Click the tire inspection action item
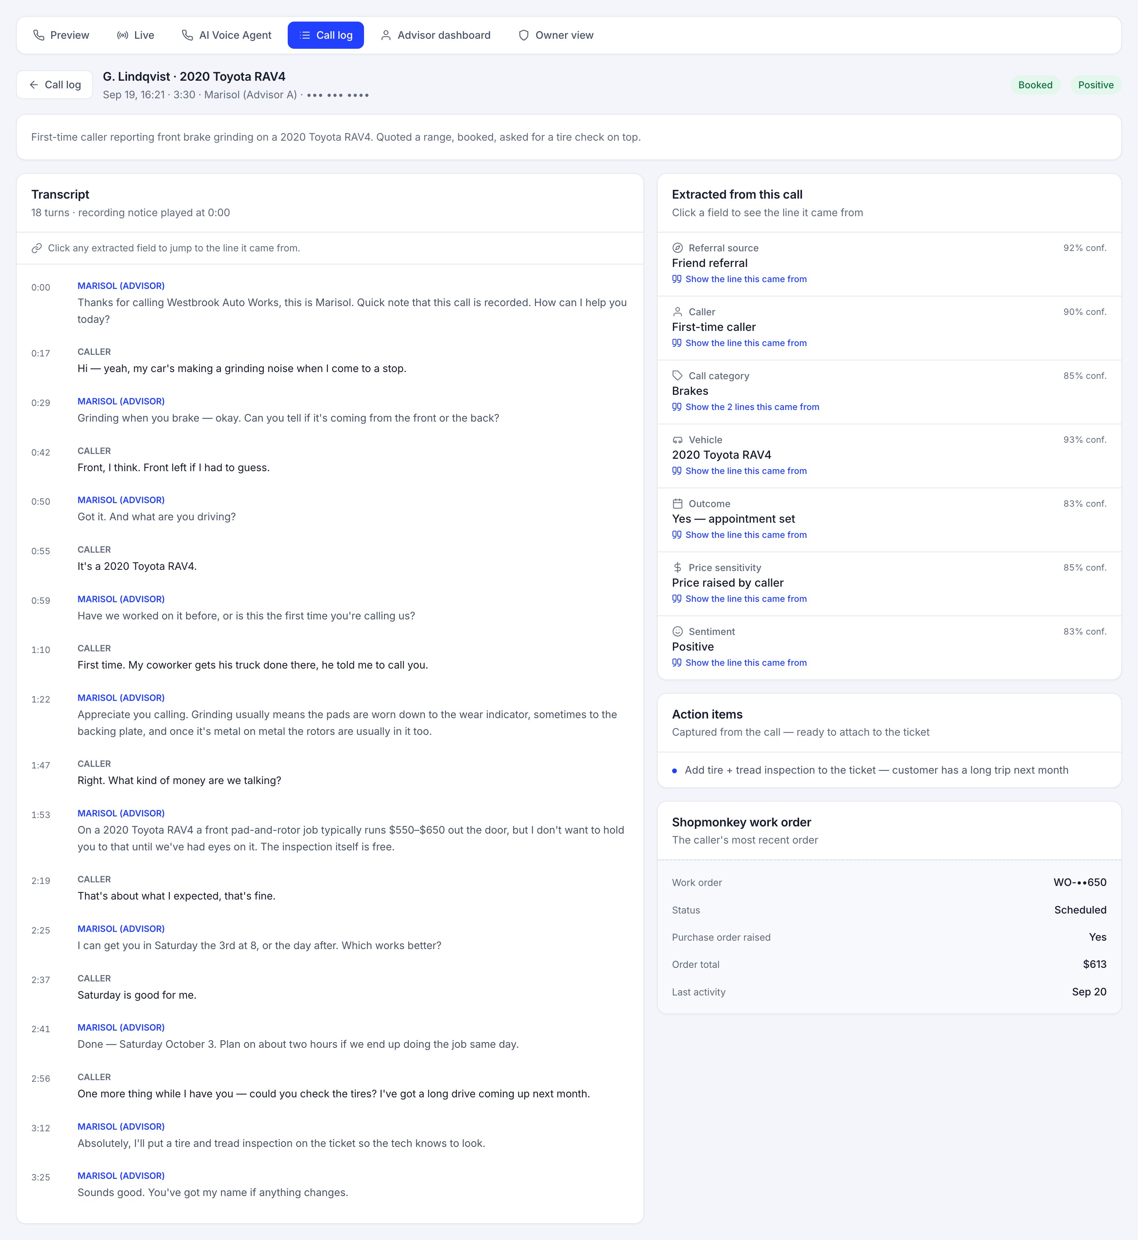 (x=876, y=770)
